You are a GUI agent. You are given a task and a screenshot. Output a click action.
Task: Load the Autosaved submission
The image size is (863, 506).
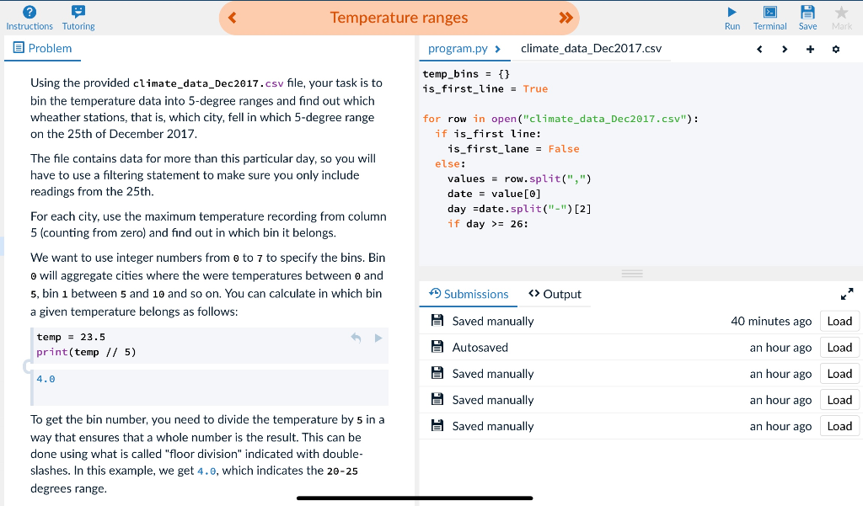coord(839,347)
